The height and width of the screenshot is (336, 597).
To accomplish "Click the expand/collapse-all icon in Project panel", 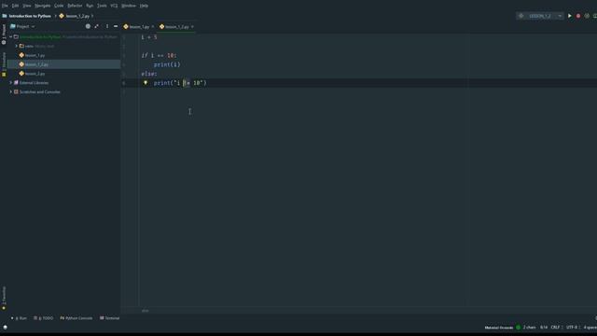I will point(97,26).
